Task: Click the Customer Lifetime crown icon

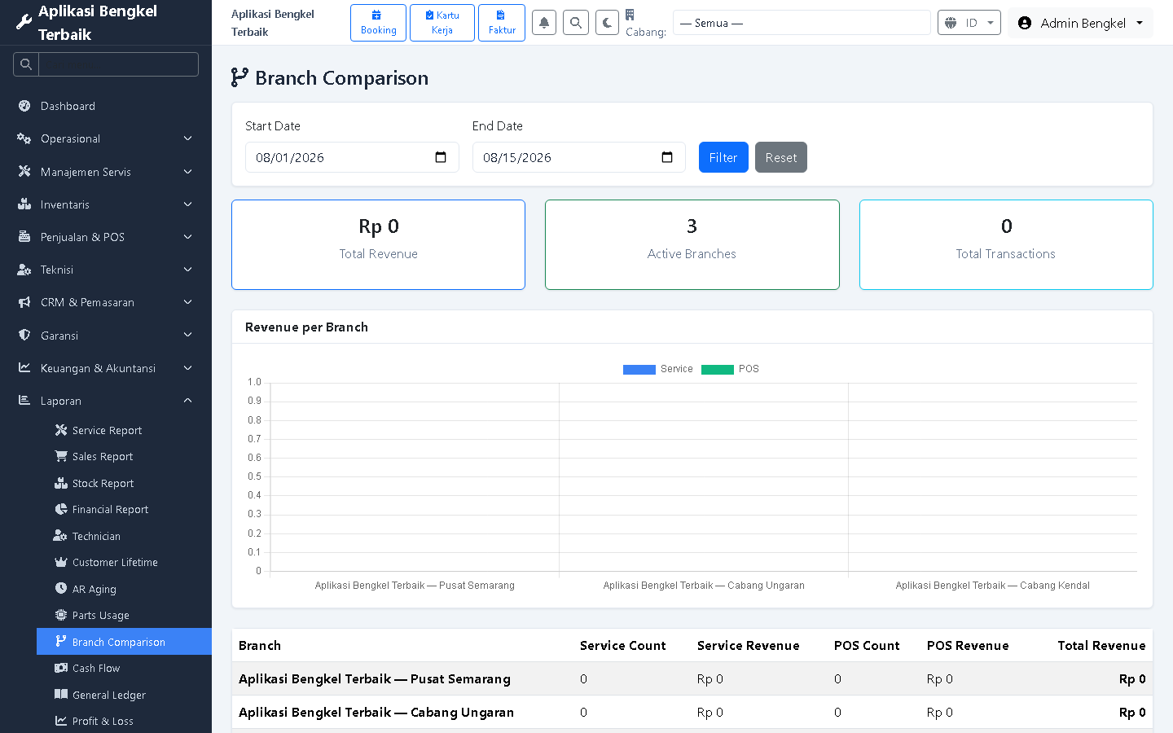Action: tap(61, 562)
